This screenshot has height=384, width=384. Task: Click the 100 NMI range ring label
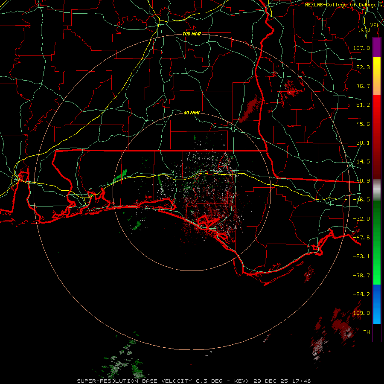[192, 34]
